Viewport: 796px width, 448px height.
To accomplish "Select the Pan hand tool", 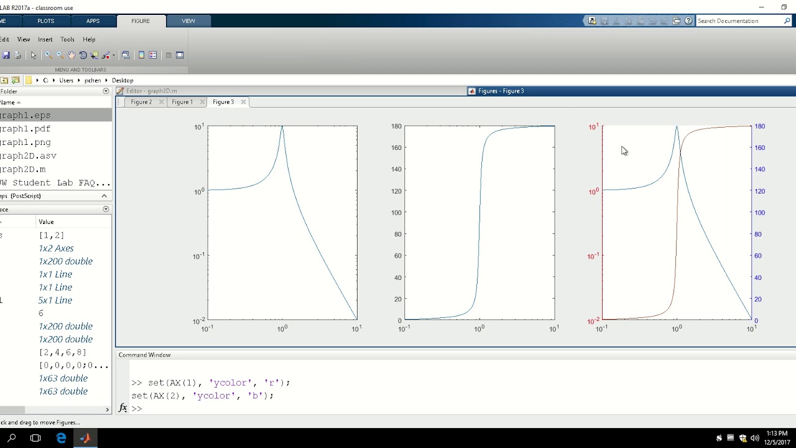I will (72, 55).
